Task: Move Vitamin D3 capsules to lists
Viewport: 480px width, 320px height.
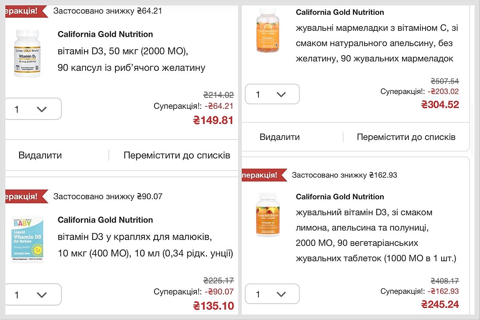Action: click(177, 155)
